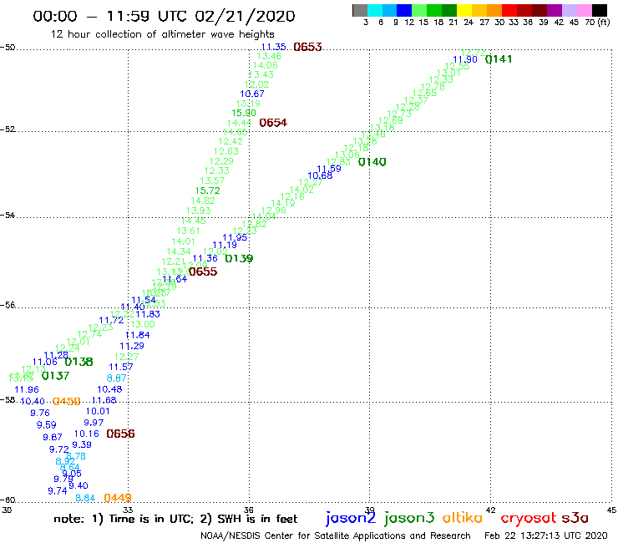Select the plot title with the UTC date range
The height and width of the screenshot is (543, 618).
pyautogui.click(x=164, y=16)
